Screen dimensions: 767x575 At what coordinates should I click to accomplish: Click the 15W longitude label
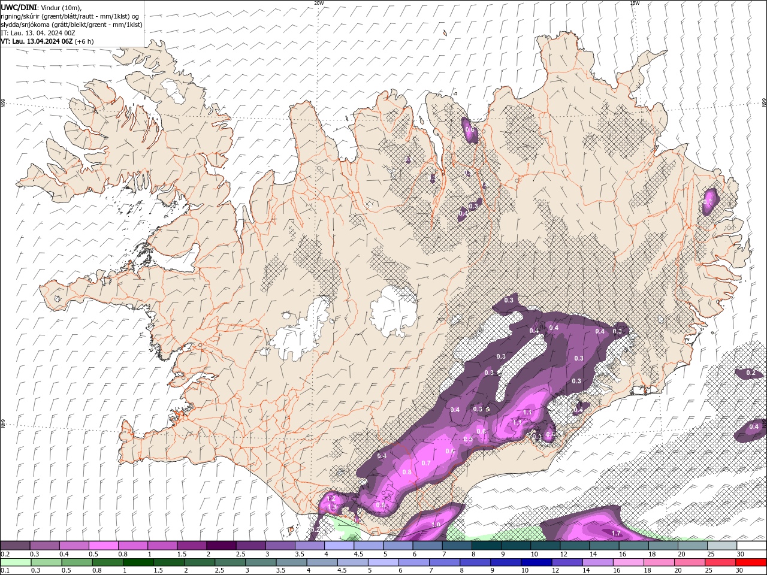635,3
